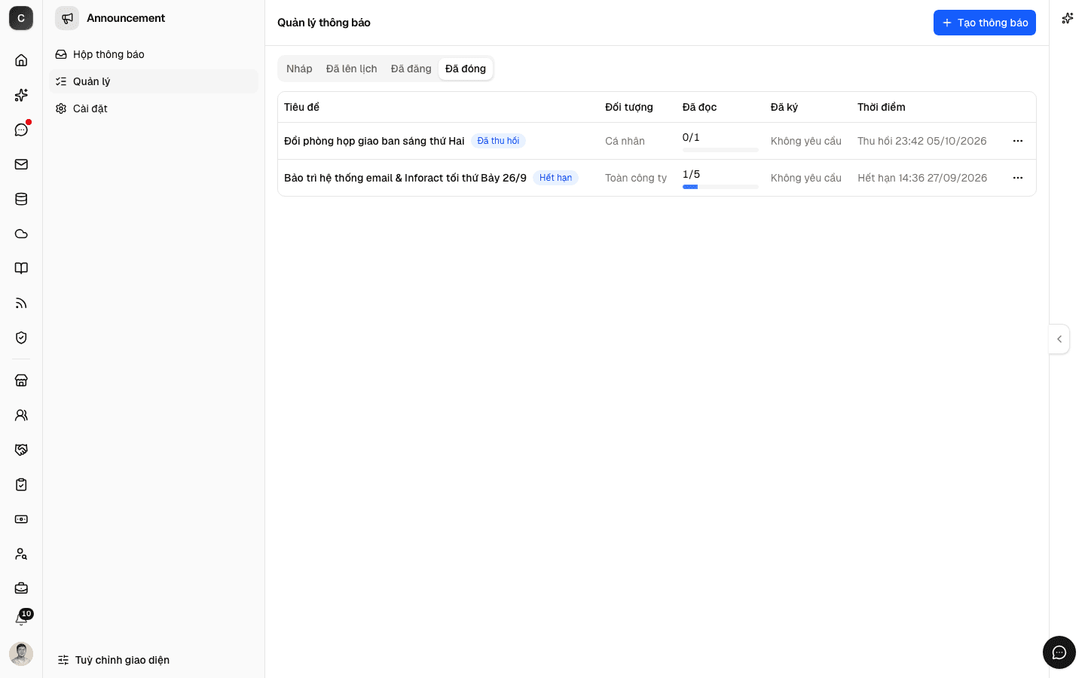Click Tuỳ chỉnh giao diện
The width and height of the screenshot is (1085, 678).
[x=114, y=660]
